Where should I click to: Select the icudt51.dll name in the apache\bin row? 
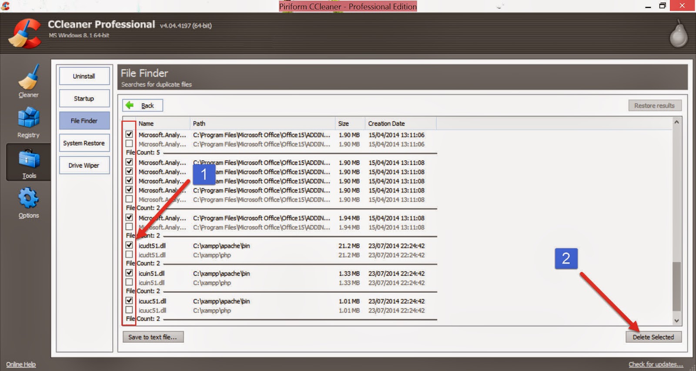152,246
